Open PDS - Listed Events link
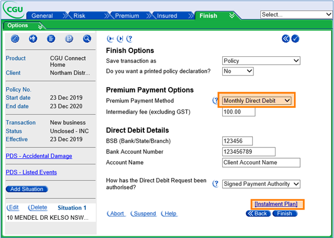 point(31,172)
